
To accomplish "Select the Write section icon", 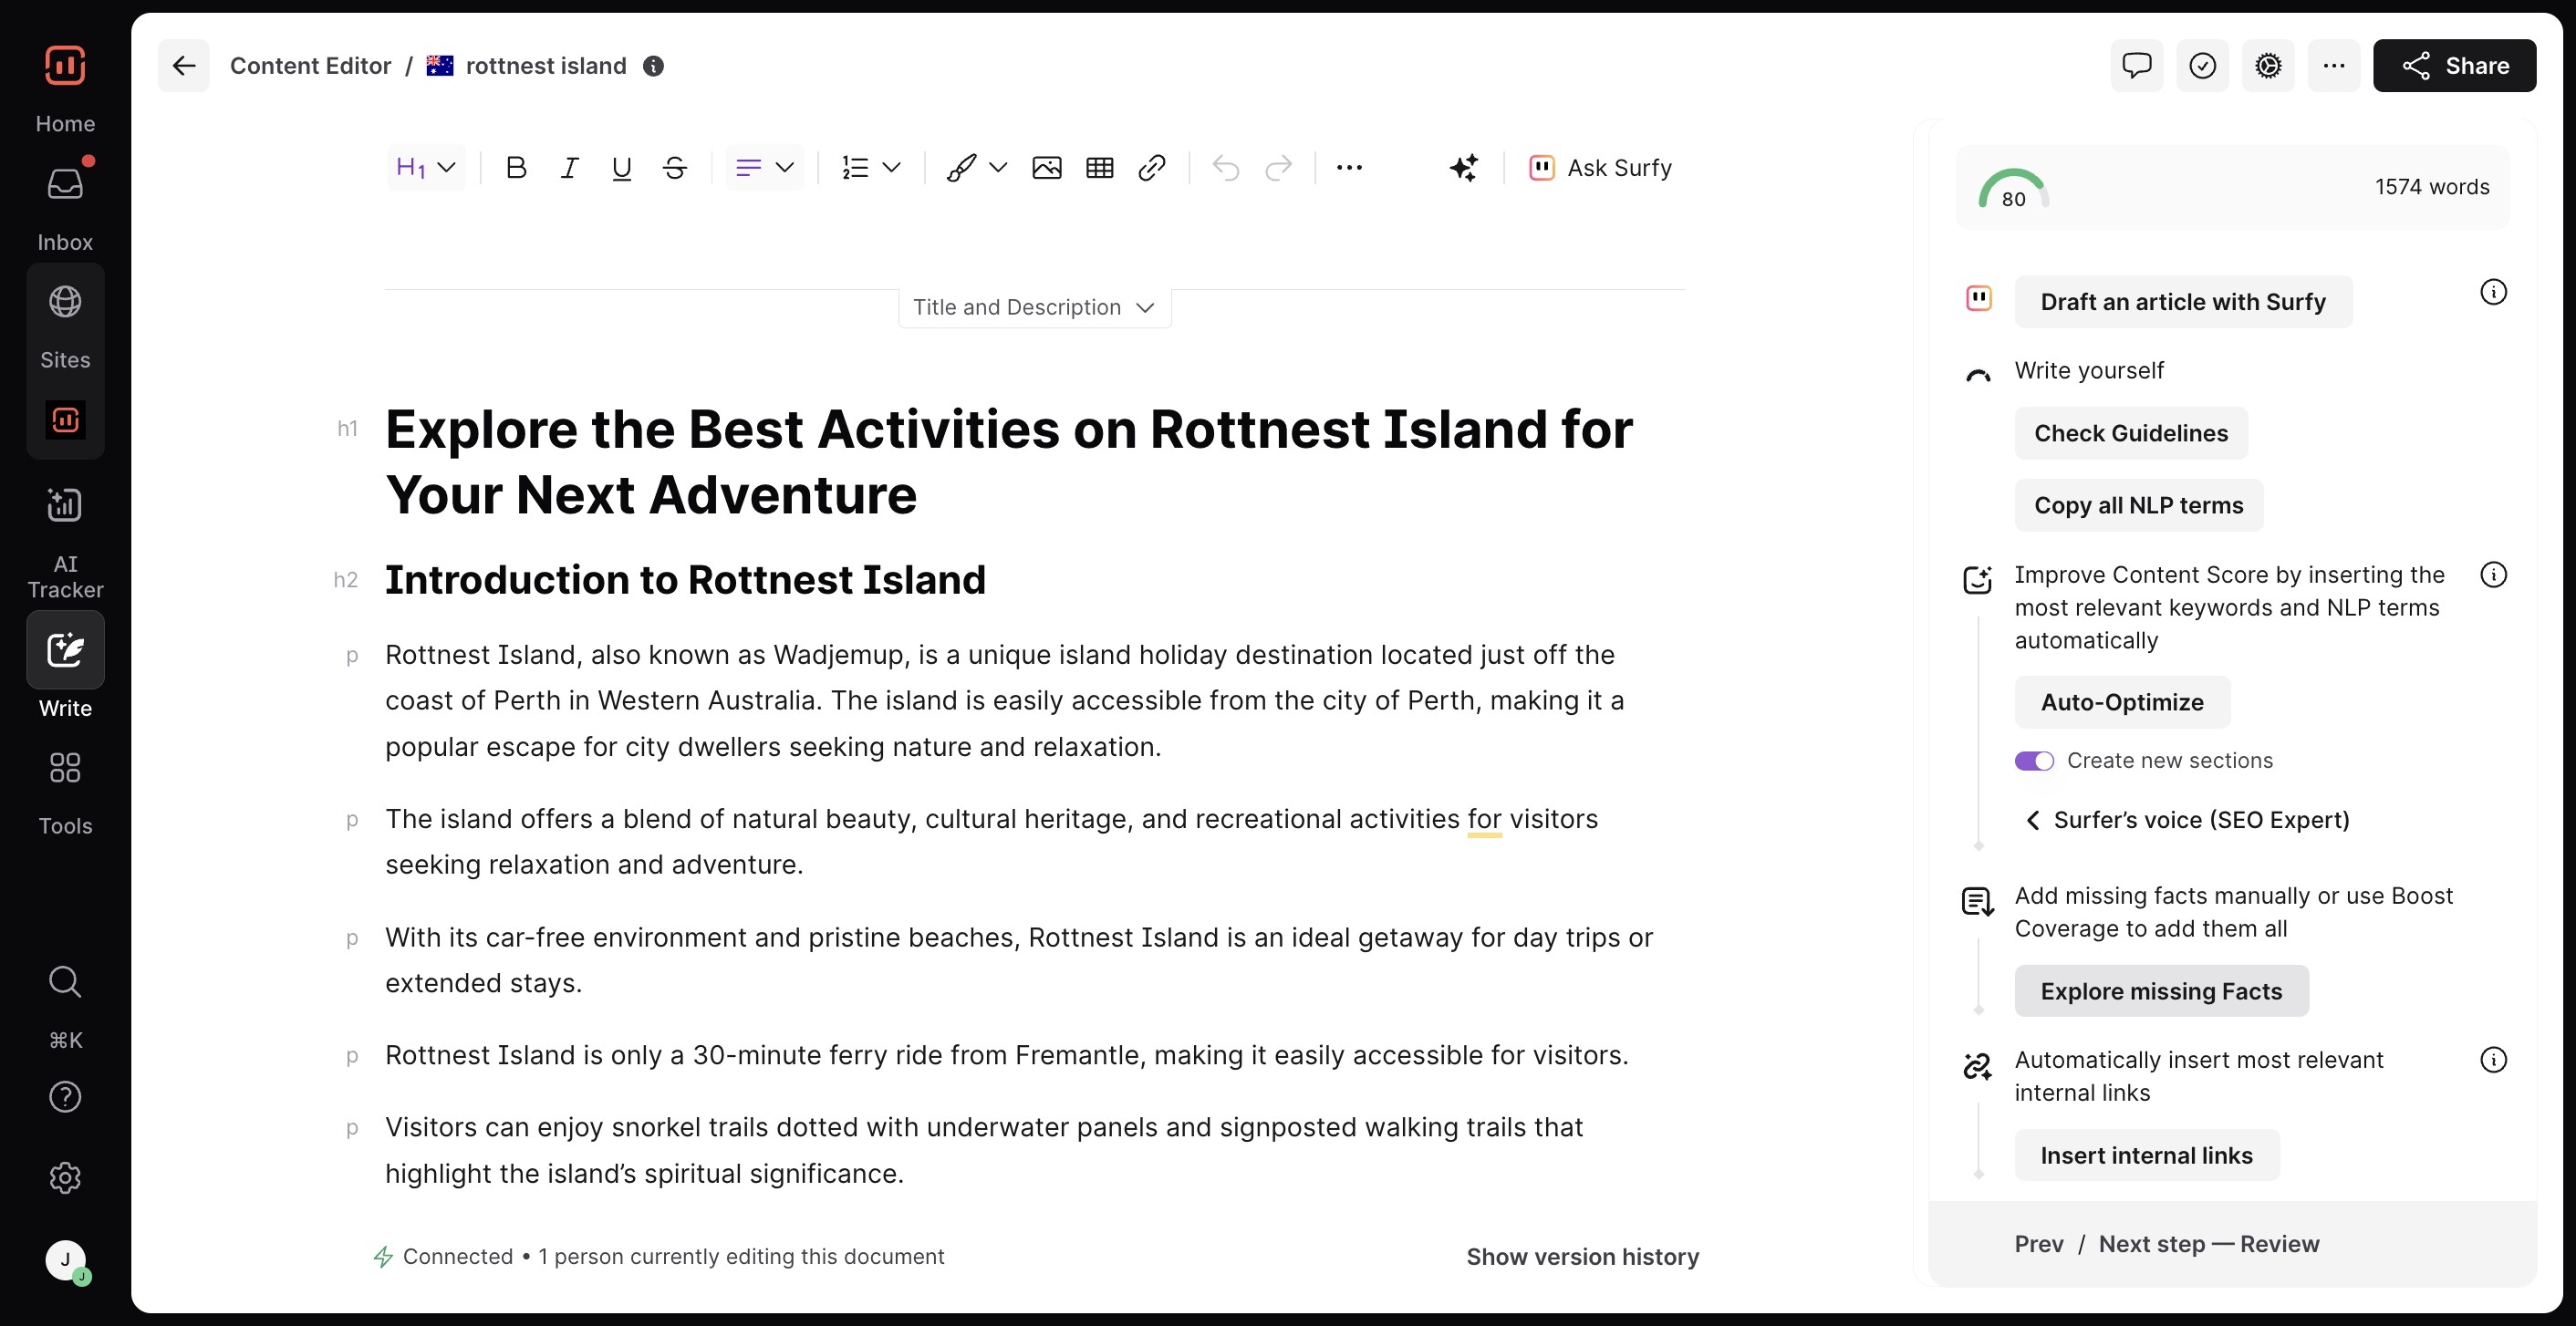I will pyautogui.click(x=65, y=650).
